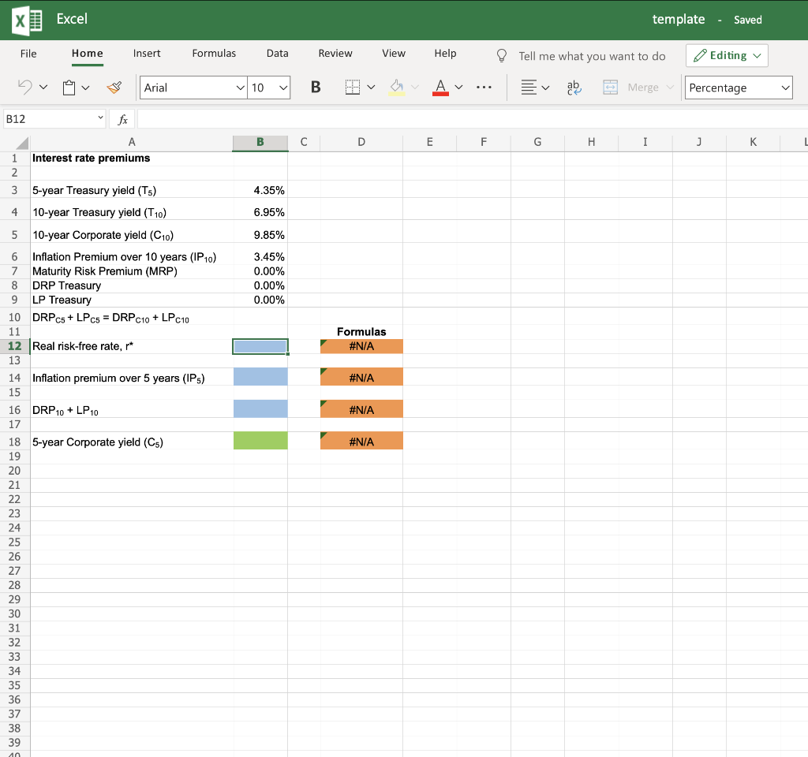Image resolution: width=808 pixels, height=757 pixels.
Task: Switch to the Insert tab
Action: tap(146, 54)
